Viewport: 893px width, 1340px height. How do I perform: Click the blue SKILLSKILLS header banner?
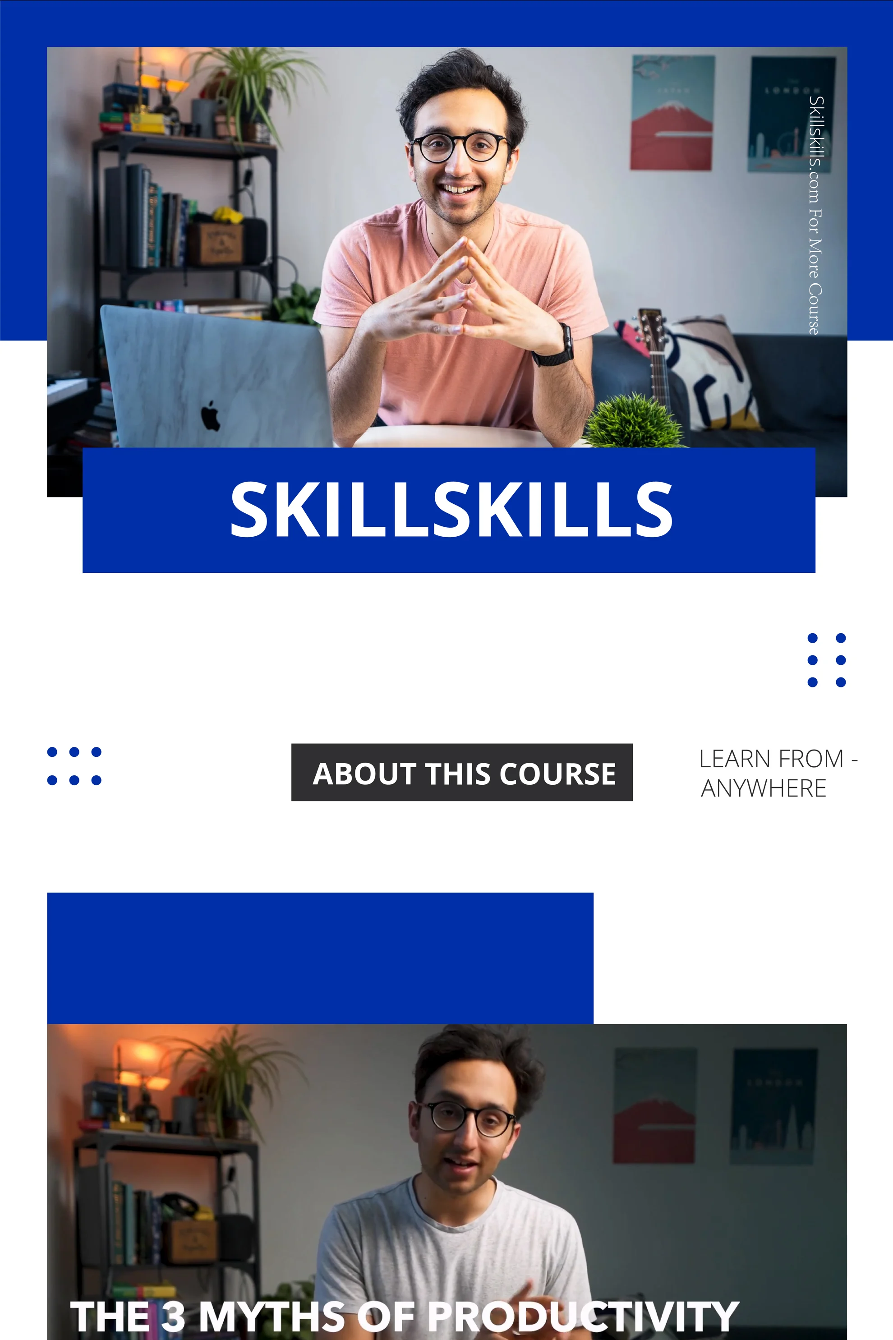446,510
